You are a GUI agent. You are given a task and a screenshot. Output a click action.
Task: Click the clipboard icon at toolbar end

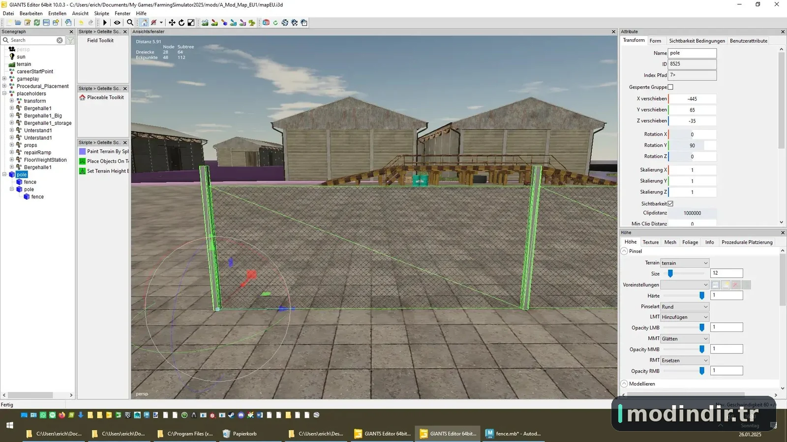coord(304,23)
